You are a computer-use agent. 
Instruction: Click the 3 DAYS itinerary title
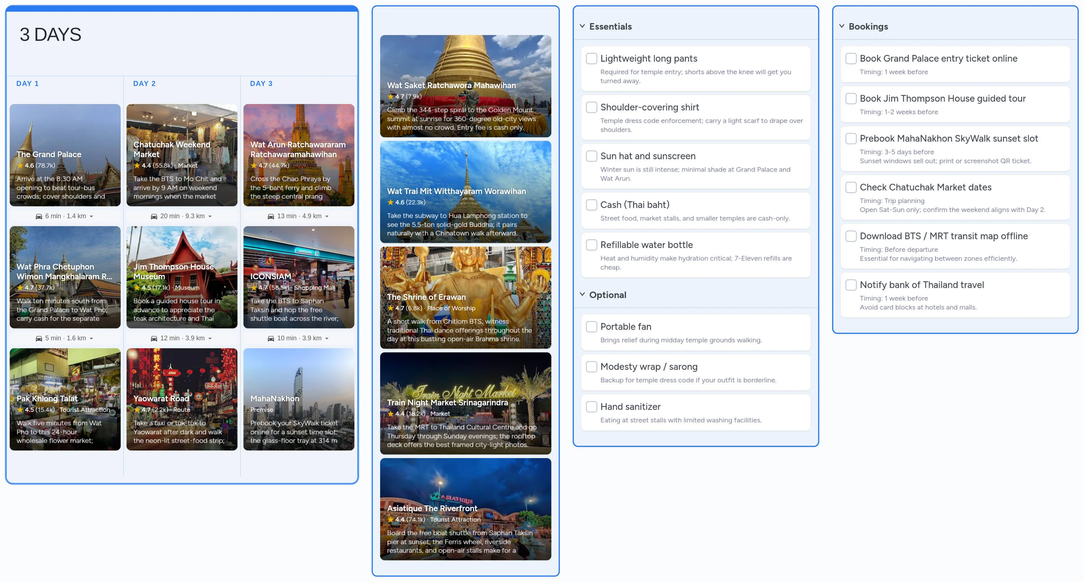[x=51, y=35]
